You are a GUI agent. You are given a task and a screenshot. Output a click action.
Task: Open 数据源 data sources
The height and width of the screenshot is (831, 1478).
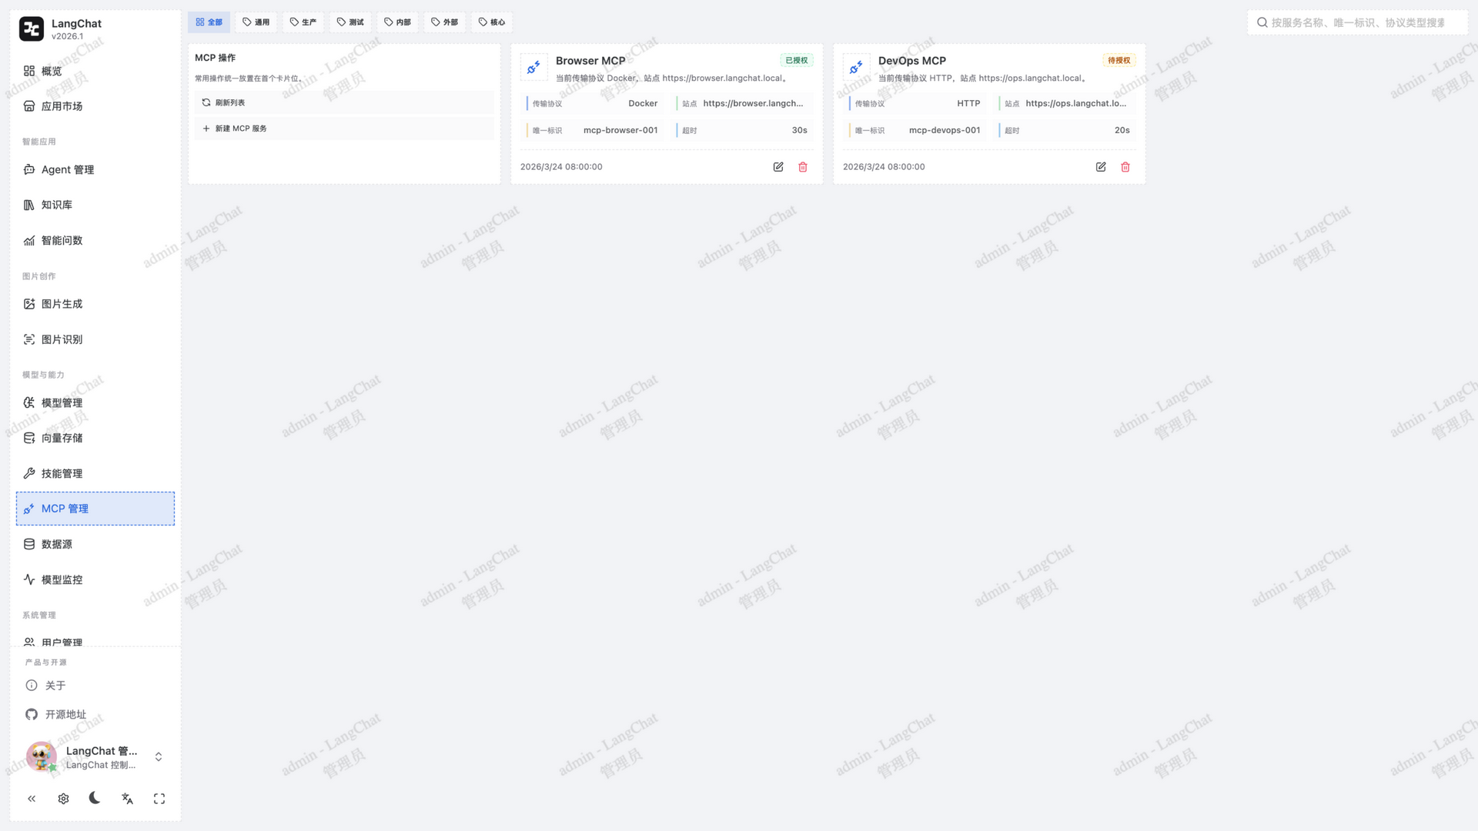[x=95, y=544]
